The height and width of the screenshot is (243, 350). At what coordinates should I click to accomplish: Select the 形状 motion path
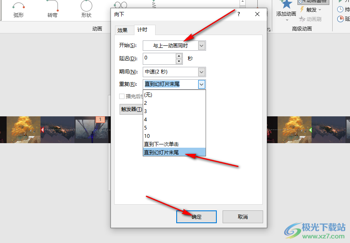click(86, 9)
